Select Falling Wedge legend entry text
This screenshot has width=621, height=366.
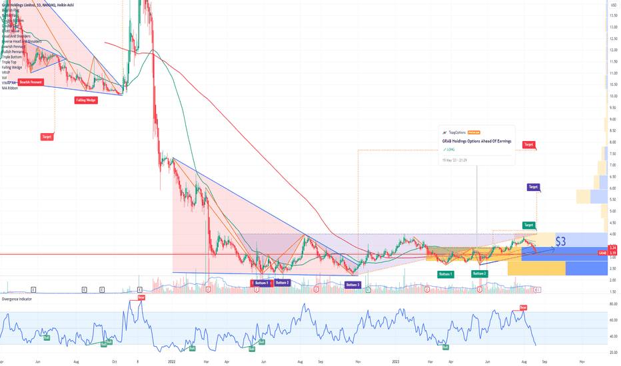tap(12, 67)
